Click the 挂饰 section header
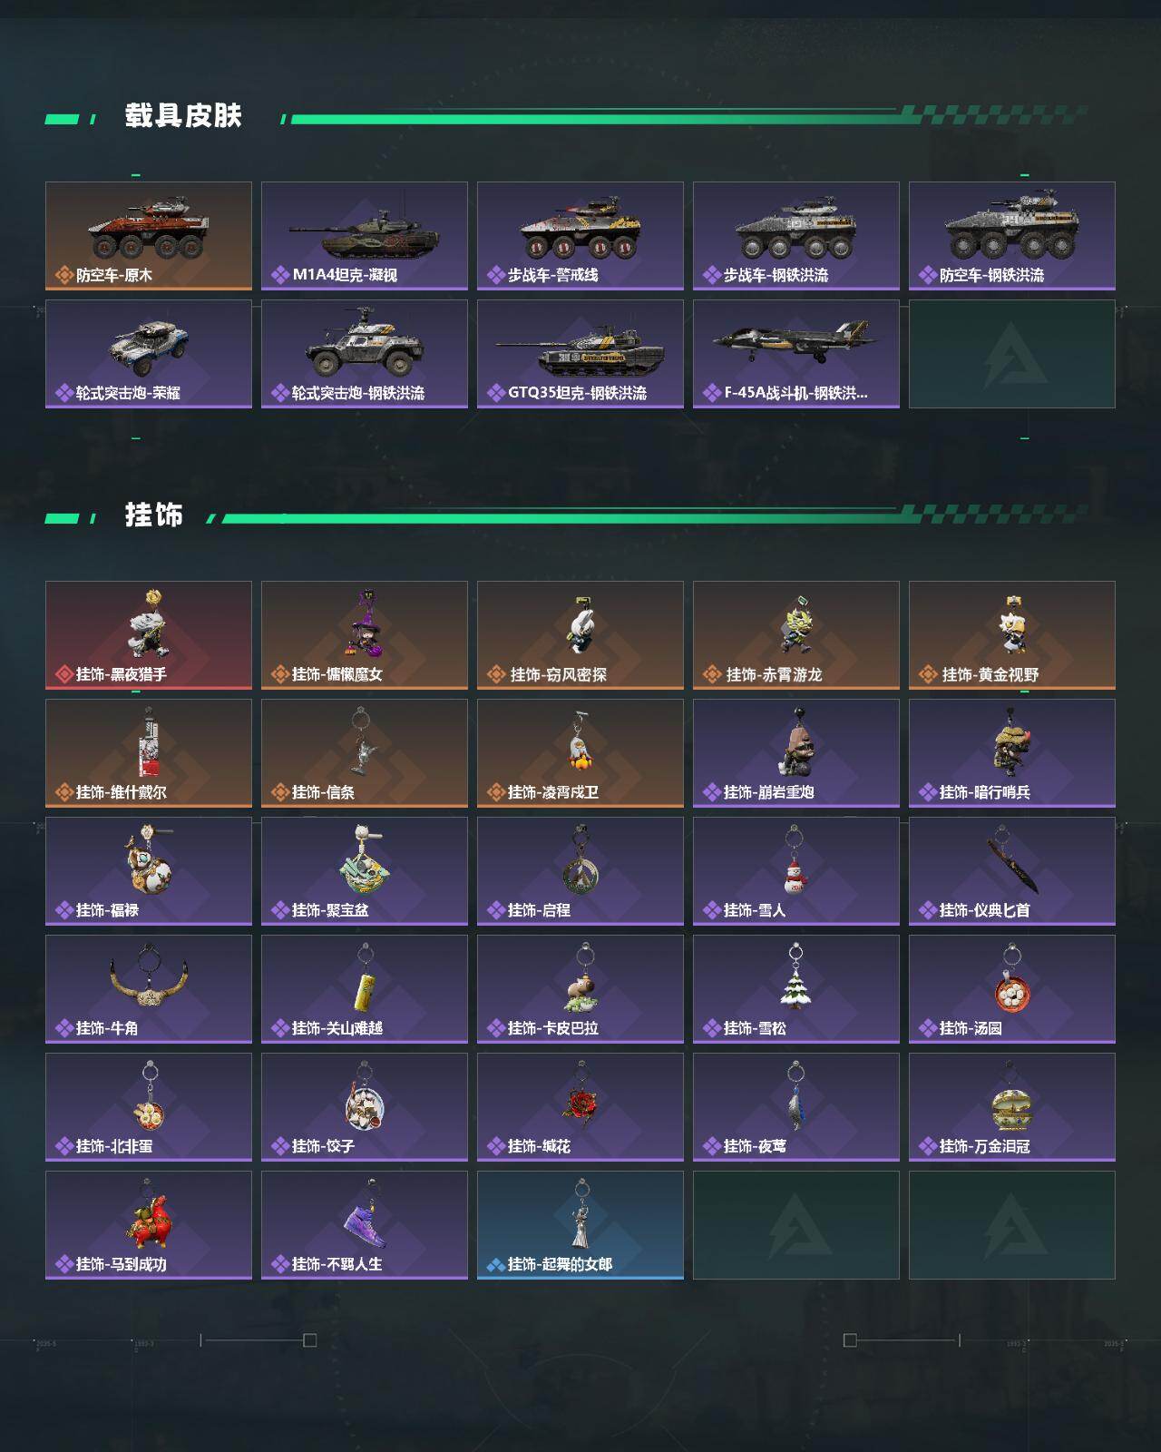 coord(154,515)
